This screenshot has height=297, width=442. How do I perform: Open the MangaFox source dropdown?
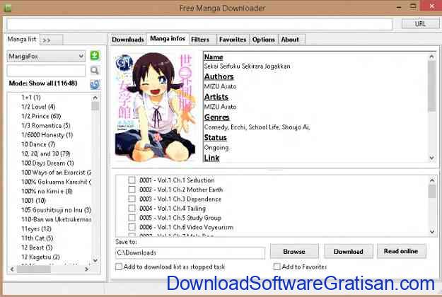pos(46,56)
